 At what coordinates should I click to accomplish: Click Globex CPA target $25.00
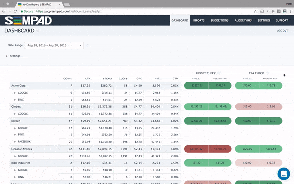[247, 106]
